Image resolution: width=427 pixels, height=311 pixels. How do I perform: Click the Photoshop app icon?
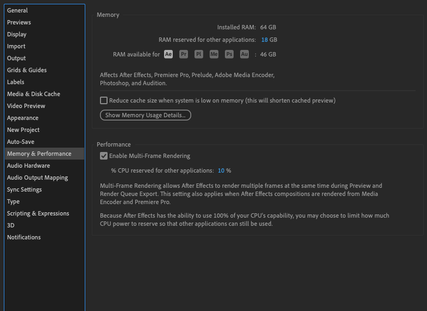(x=229, y=54)
